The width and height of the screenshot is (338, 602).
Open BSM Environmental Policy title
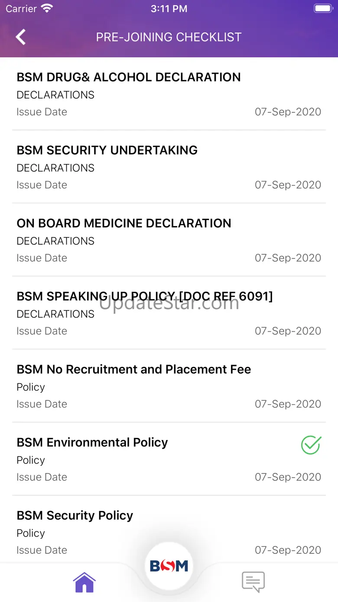pyautogui.click(x=92, y=442)
